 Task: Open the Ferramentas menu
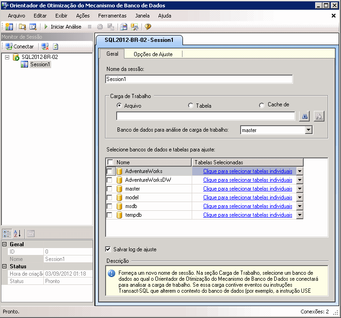[112, 16]
